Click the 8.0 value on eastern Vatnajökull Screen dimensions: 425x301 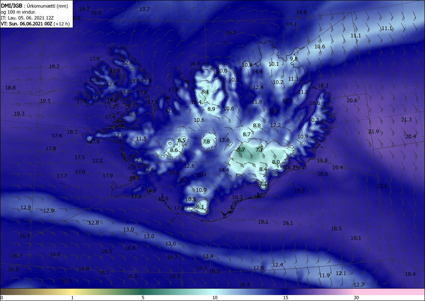tap(276, 162)
